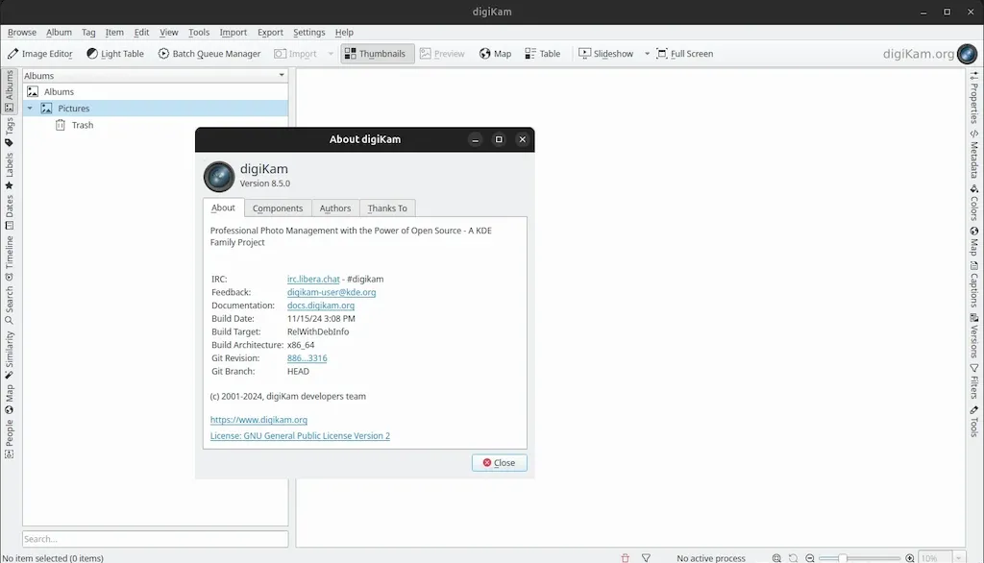984x563 pixels.
Task: Open the Dates left sidebar tab
Action: 9,212
